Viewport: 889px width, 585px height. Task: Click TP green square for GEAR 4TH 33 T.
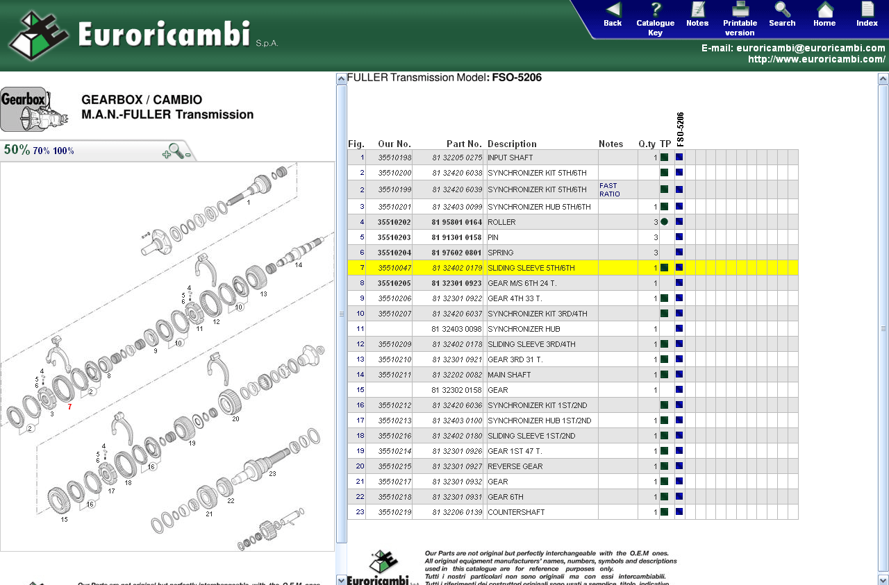[x=664, y=298]
